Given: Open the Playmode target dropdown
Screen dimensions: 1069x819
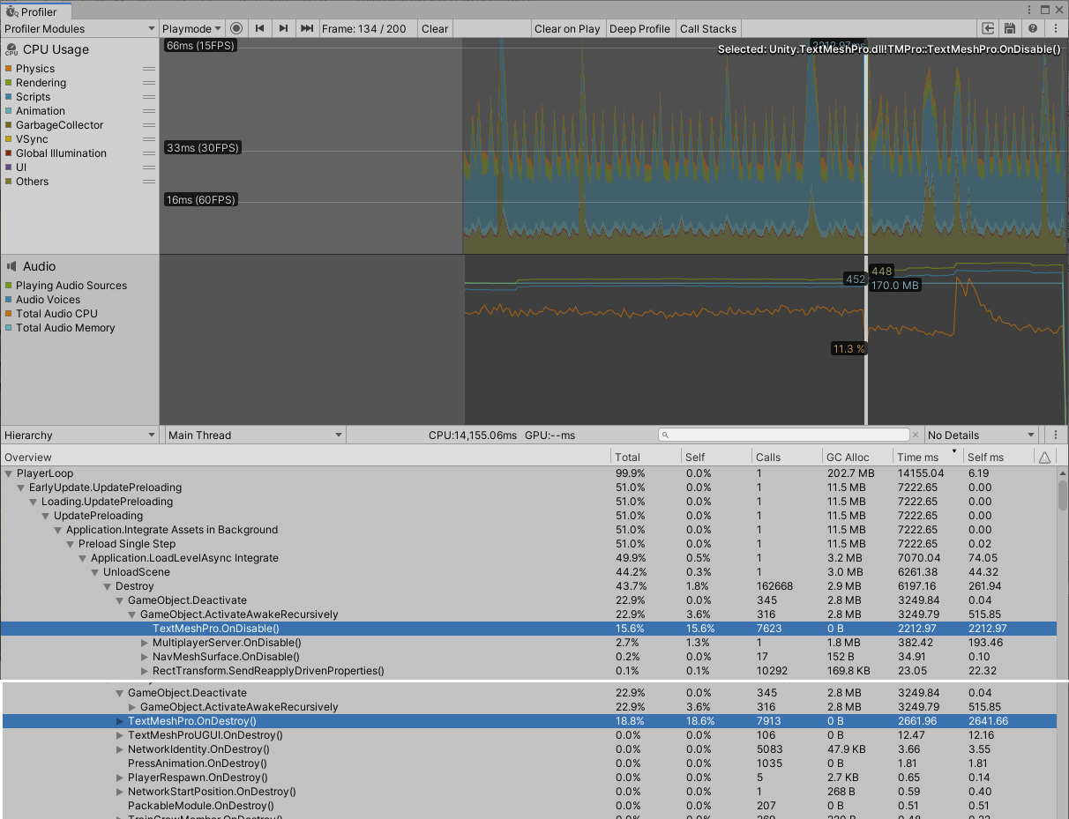Looking at the screenshot, I should (x=191, y=28).
